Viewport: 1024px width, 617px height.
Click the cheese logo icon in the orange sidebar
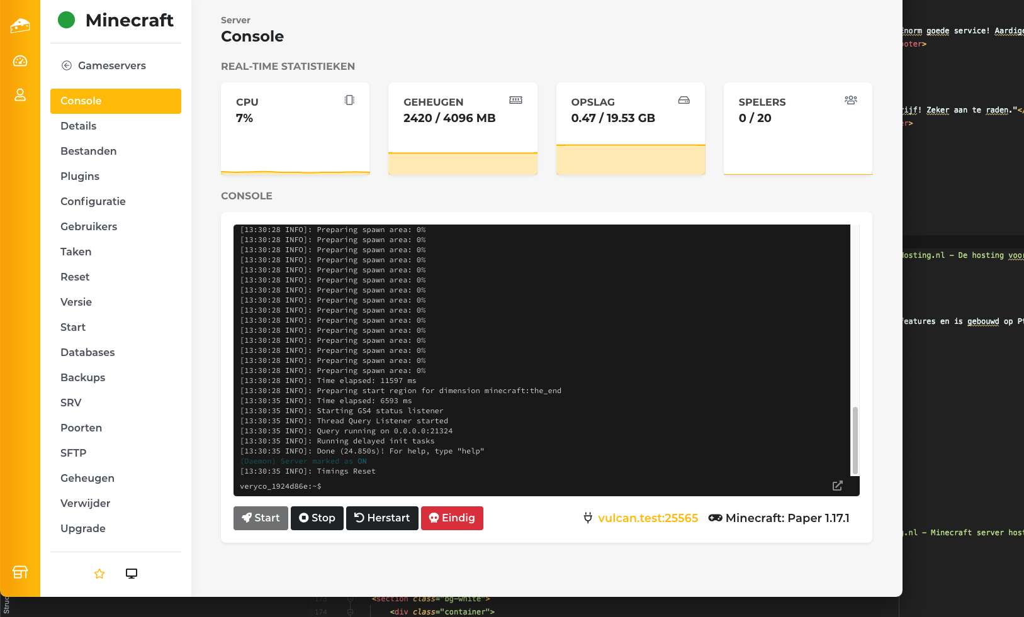(x=20, y=26)
